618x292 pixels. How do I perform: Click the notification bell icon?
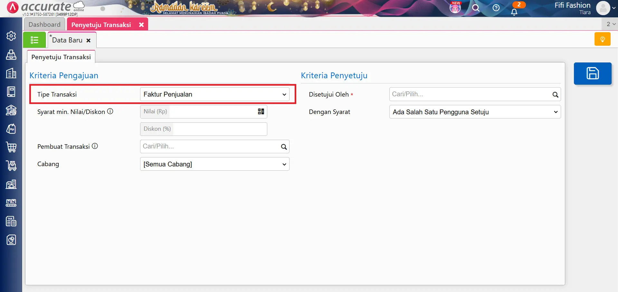point(514,12)
